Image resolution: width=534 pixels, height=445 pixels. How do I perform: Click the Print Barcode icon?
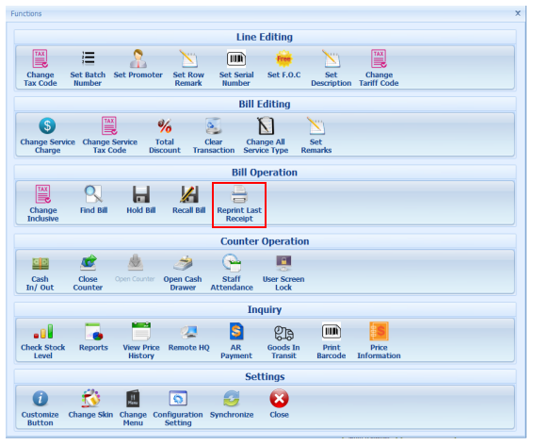[331, 332]
